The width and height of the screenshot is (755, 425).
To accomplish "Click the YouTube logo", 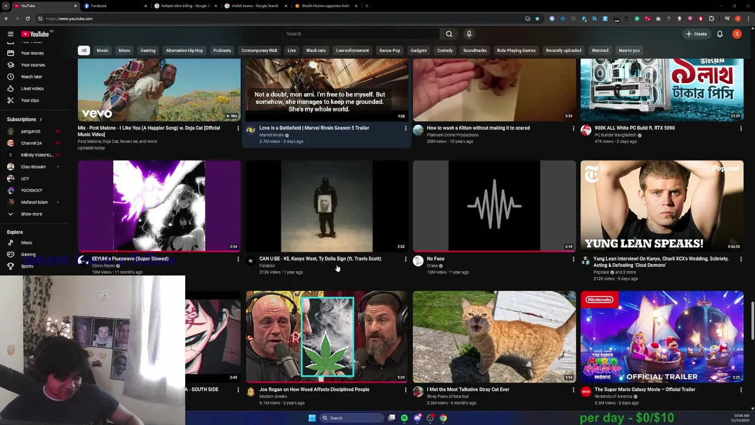I will coord(35,34).
